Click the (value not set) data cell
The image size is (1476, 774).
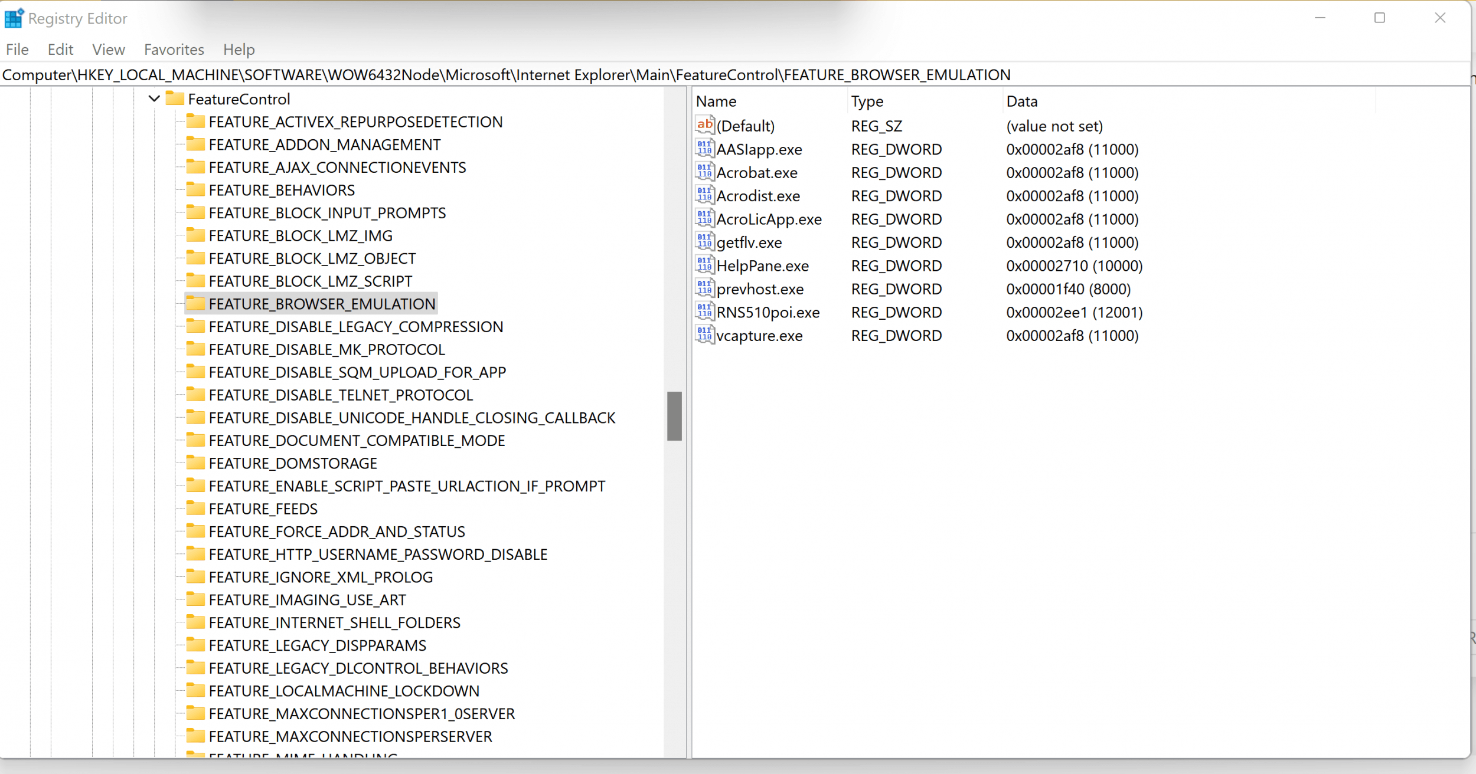(x=1054, y=126)
